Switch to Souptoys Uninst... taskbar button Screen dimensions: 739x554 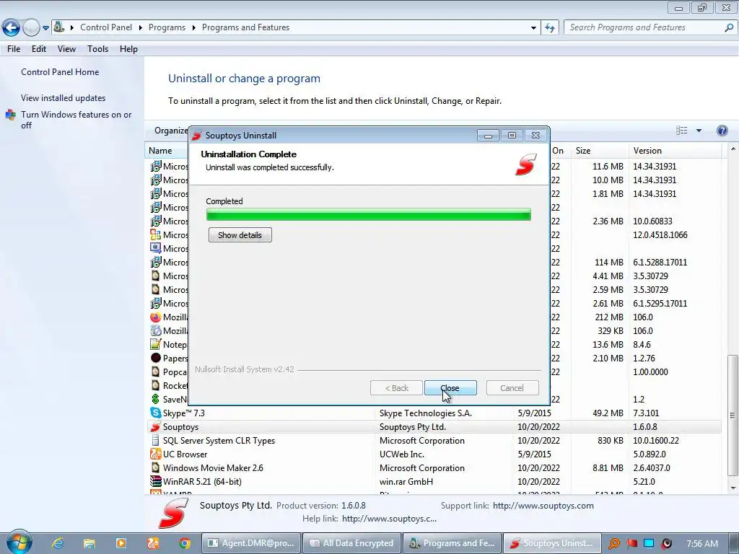[552, 543]
